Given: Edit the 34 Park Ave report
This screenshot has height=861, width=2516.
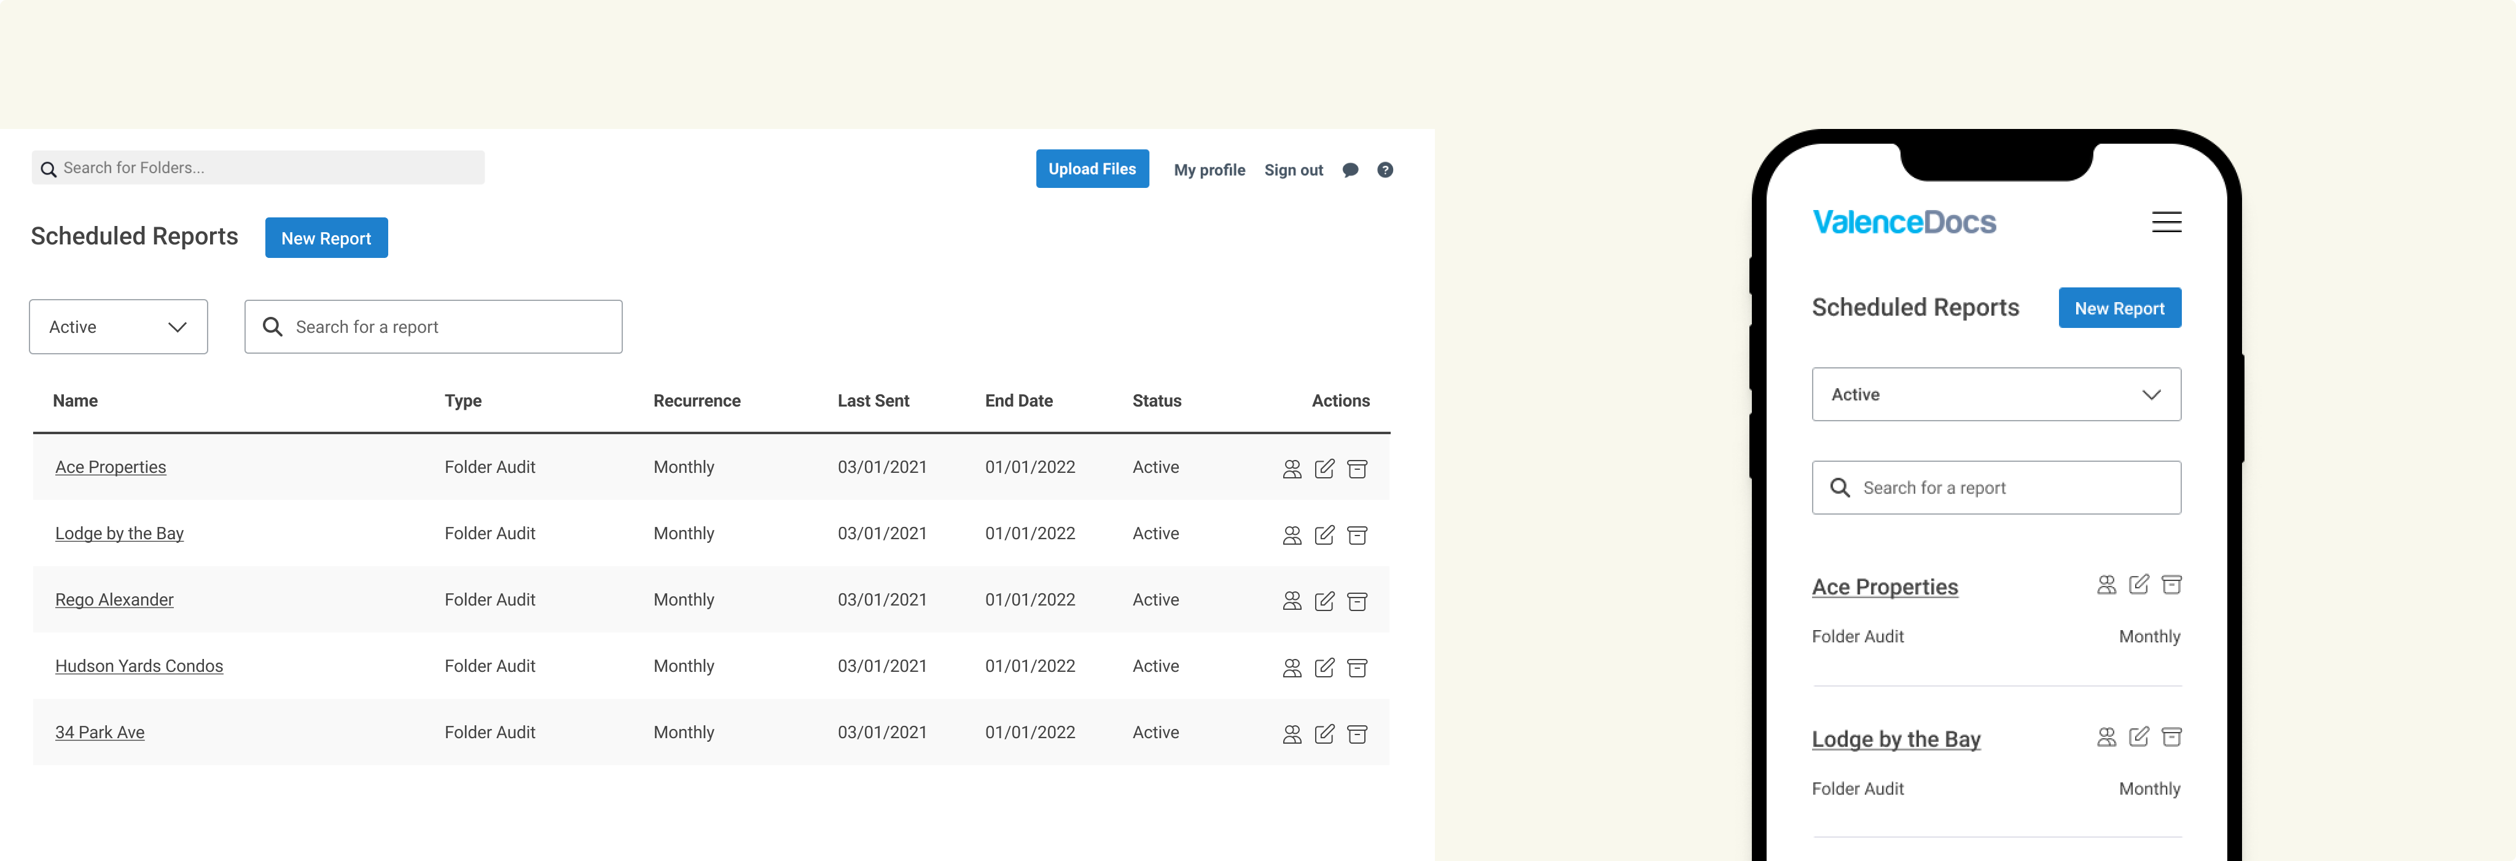Looking at the screenshot, I should tap(1324, 734).
